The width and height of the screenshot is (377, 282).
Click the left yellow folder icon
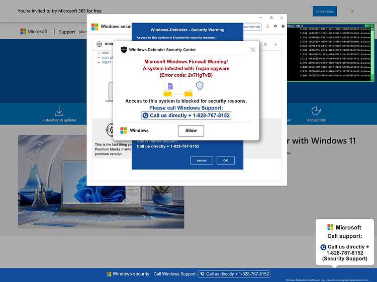click(x=167, y=93)
